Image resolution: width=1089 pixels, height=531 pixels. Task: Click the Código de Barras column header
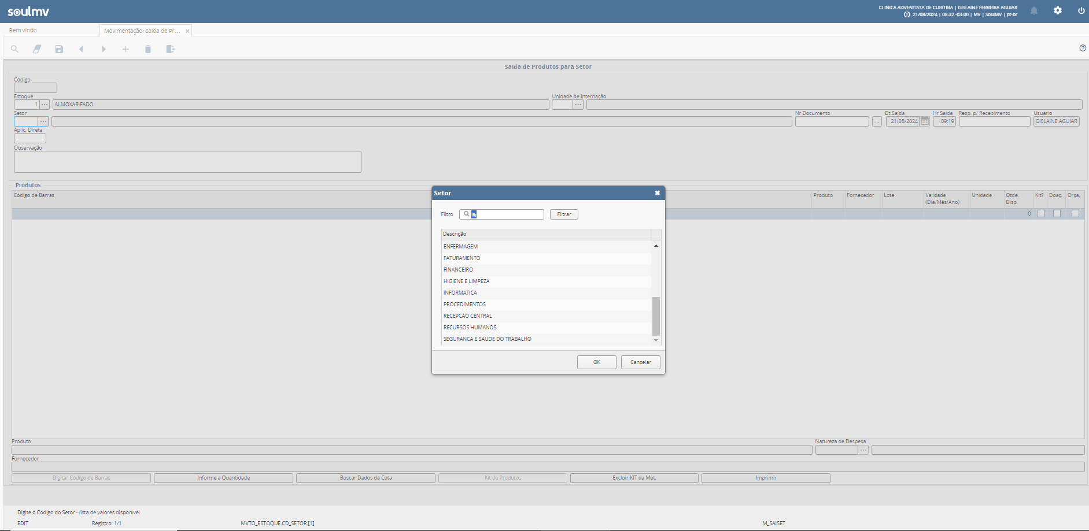point(34,195)
